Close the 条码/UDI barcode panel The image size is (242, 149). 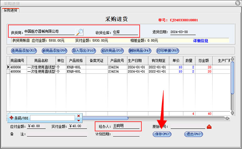pos(78,116)
